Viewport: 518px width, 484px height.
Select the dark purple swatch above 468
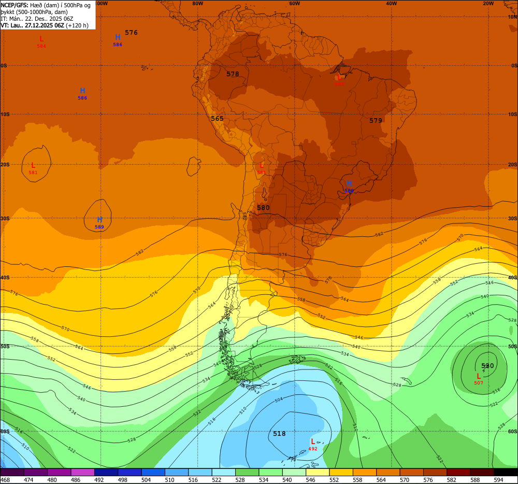(12, 472)
